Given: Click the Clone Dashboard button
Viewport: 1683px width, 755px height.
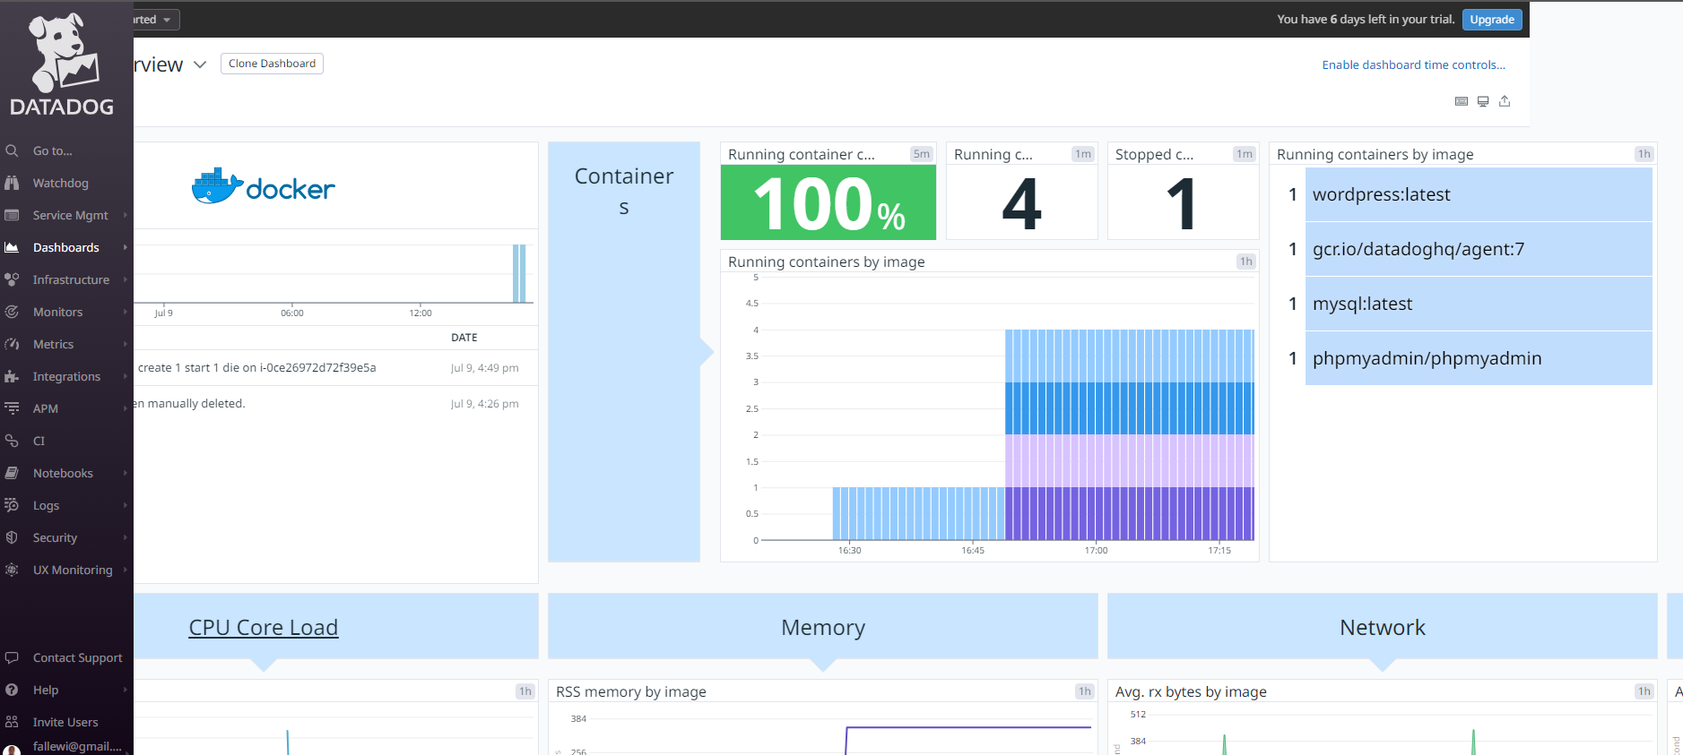Looking at the screenshot, I should point(272,64).
